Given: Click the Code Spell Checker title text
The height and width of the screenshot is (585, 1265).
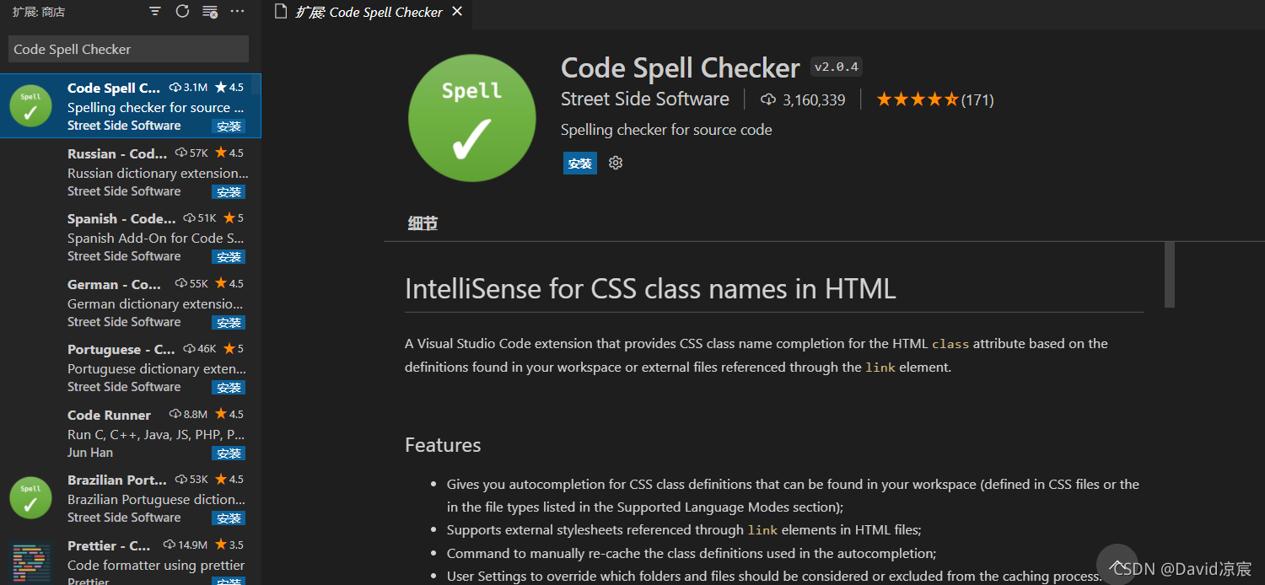Looking at the screenshot, I should pos(680,67).
